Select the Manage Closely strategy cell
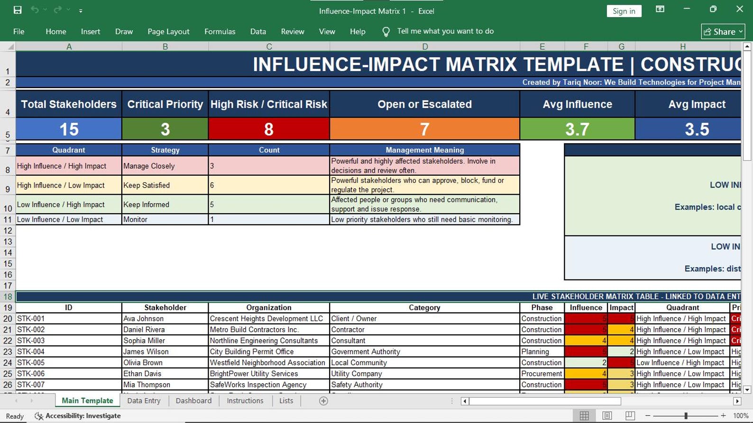 pos(165,166)
